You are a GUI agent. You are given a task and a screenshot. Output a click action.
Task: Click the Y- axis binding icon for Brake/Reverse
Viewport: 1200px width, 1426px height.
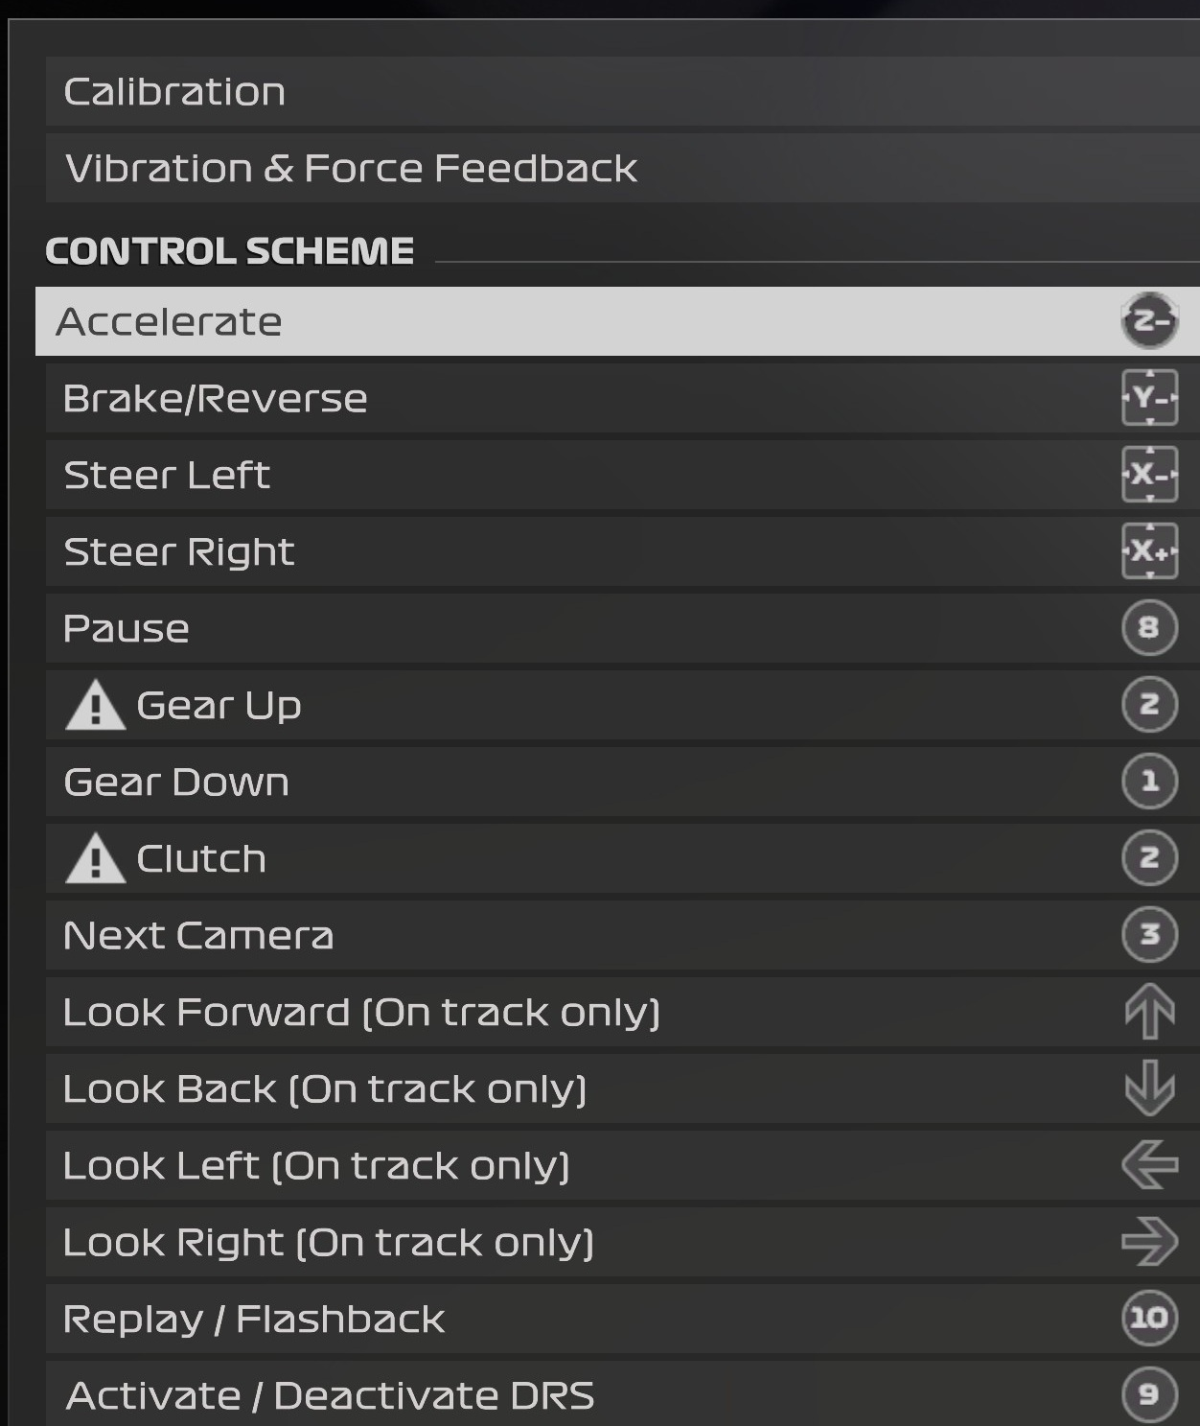1149,398
